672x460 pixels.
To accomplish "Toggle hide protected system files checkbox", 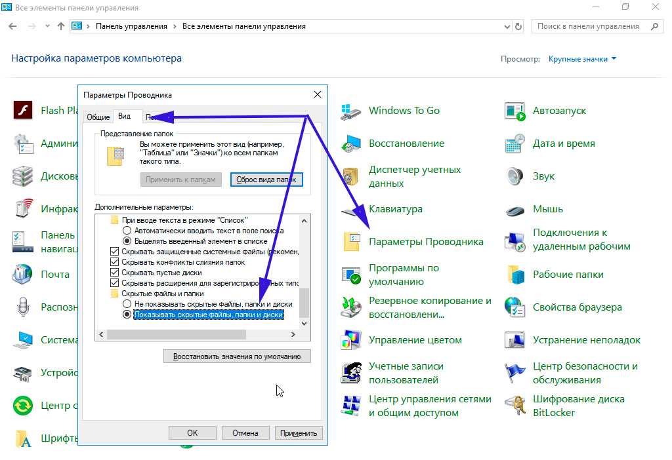I will 114,252.
